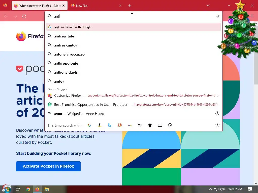The width and height of the screenshot is (258, 193).
Task: Close the What's new with Firefox tab
Action: point(63,6)
